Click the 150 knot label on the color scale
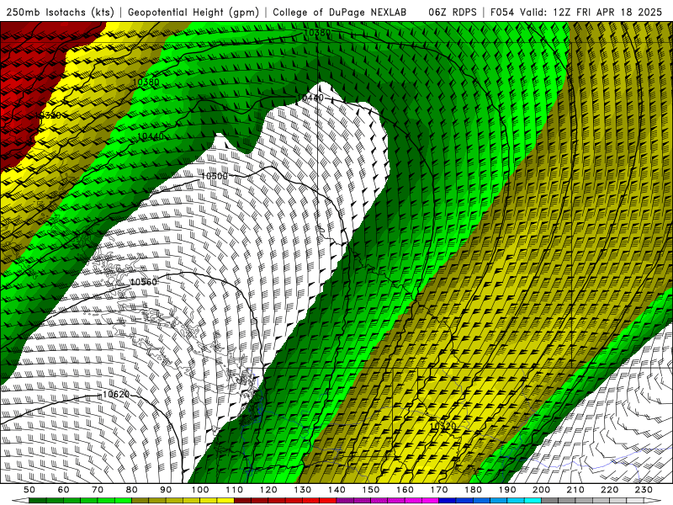 click(x=371, y=490)
